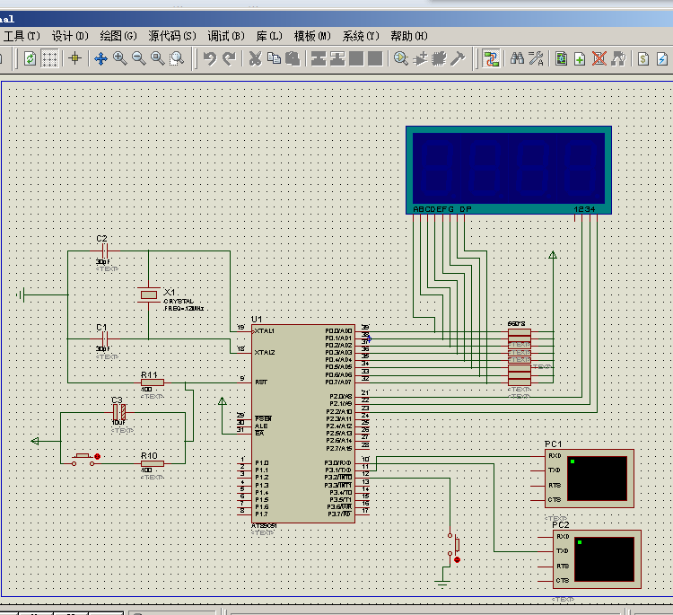Click the Exit to Parent Sheet icon
673x615 pixels.
tap(618, 58)
